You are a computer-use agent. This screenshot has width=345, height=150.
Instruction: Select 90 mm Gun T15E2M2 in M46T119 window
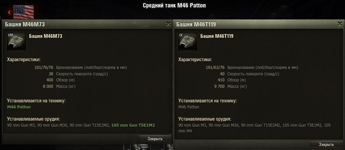pyautogui.click(x=261, y=125)
